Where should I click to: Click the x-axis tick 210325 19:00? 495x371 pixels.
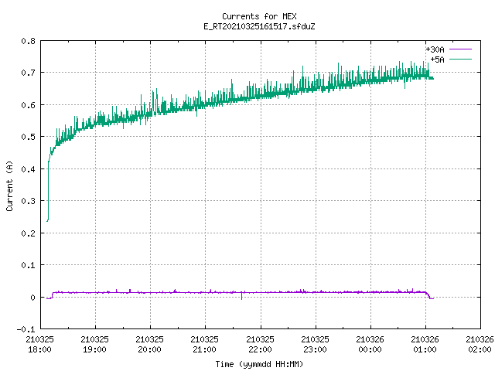(94, 344)
